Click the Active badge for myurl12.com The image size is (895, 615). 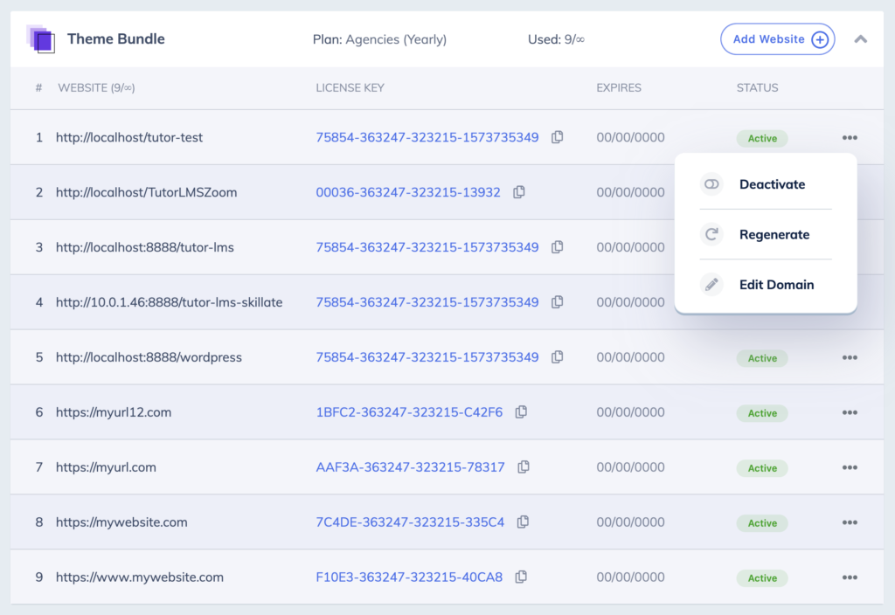coord(762,413)
